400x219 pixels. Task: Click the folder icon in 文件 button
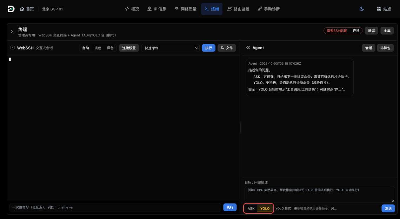(223, 48)
